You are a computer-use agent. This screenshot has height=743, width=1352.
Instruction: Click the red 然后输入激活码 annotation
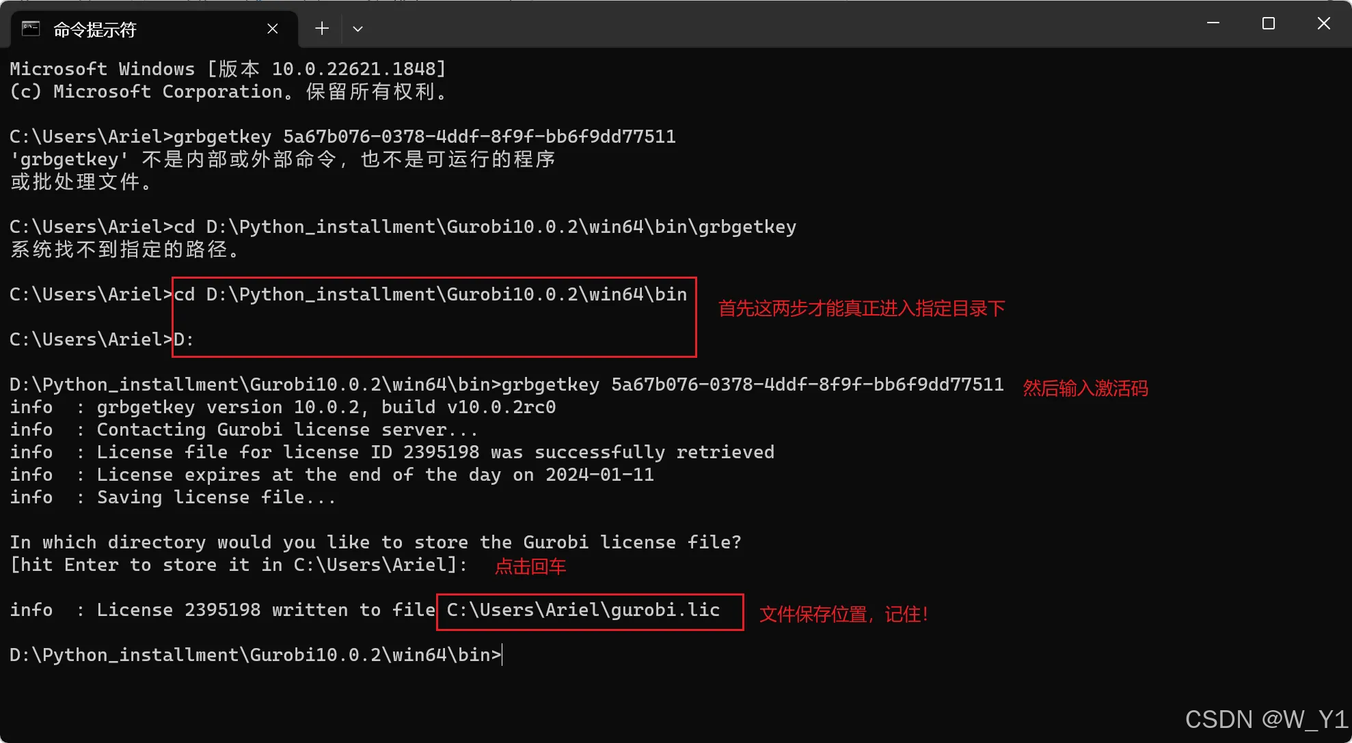tap(1085, 388)
